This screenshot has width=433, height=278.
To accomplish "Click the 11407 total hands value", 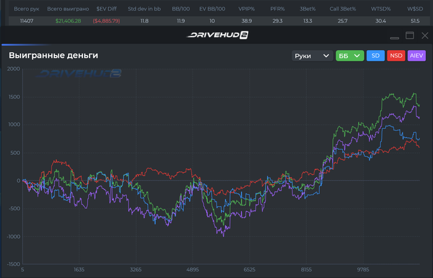I will click(25, 21).
